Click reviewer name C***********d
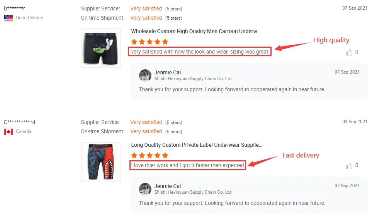 tap(19, 122)
